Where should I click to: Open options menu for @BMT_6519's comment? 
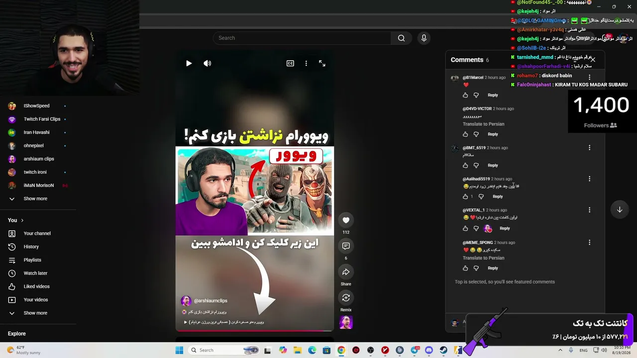click(x=589, y=148)
